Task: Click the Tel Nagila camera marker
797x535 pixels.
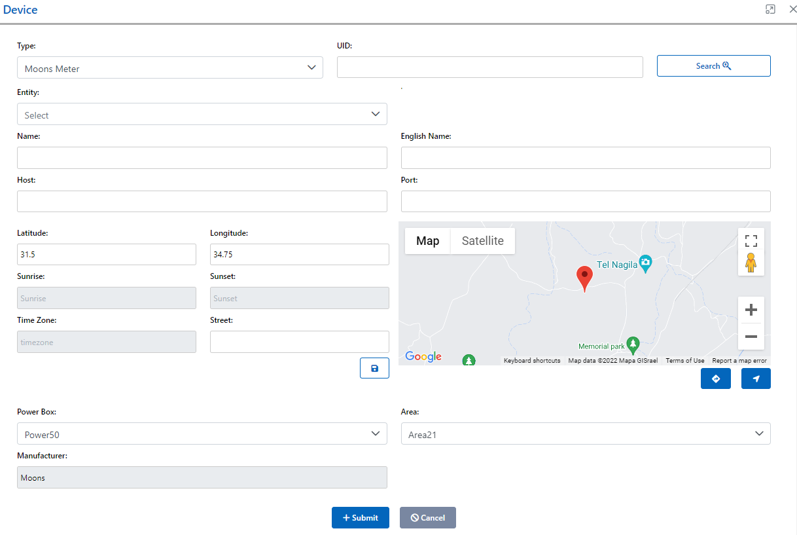Action: click(x=646, y=263)
